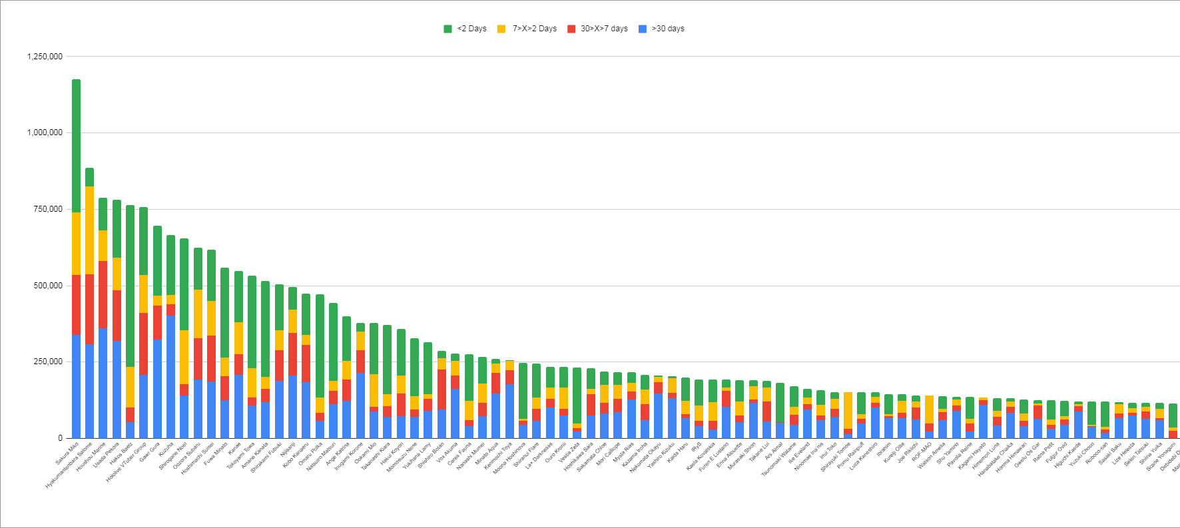The width and height of the screenshot is (1180, 528).
Task: Click red segment of Hololive VTuber Group bar
Action: coord(144,344)
